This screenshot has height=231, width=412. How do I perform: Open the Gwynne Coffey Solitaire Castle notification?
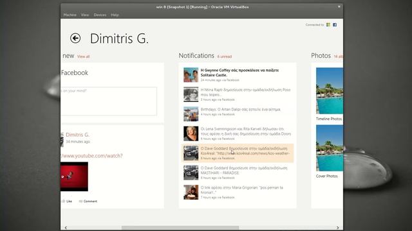pos(238,75)
